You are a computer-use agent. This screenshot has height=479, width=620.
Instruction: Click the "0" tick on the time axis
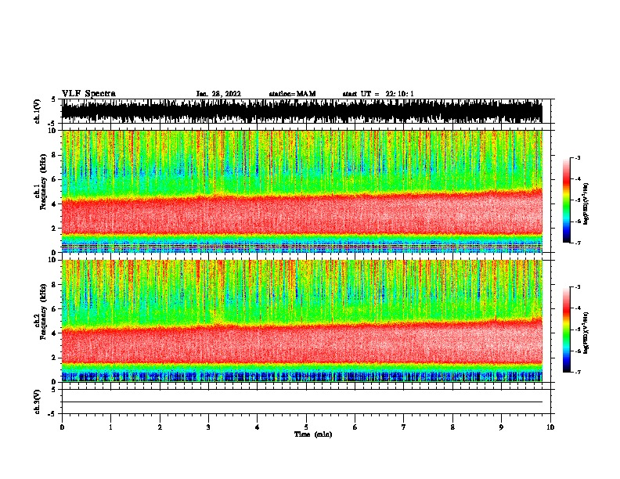click(62, 427)
